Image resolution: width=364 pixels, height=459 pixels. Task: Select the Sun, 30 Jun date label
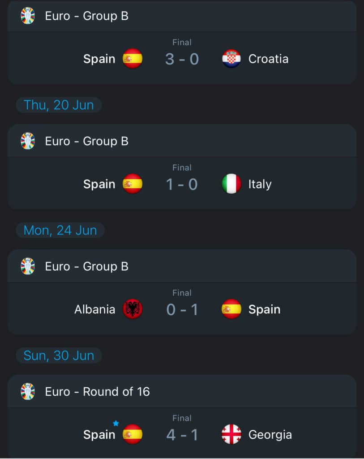pos(59,355)
